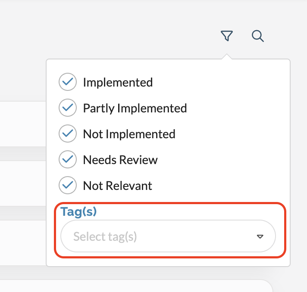Click the funnel filter icon
The width and height of the screenshot is (307, 292).
(226, 36)
